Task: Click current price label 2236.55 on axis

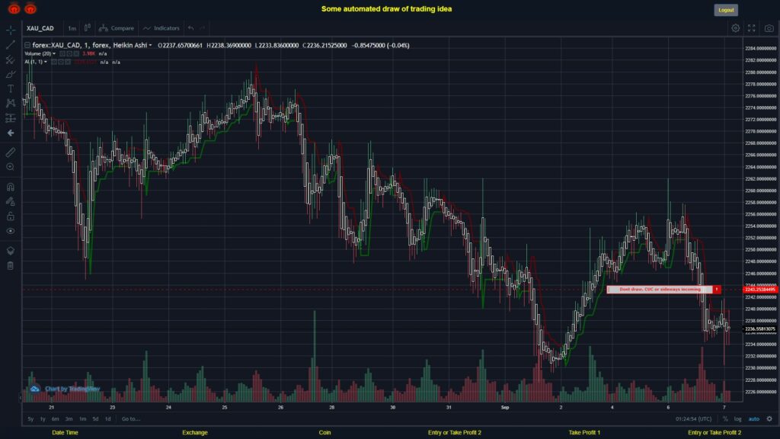Action: tap(760, 328)
